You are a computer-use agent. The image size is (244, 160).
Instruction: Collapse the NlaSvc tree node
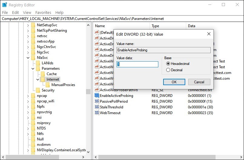[x=28, y=58]
